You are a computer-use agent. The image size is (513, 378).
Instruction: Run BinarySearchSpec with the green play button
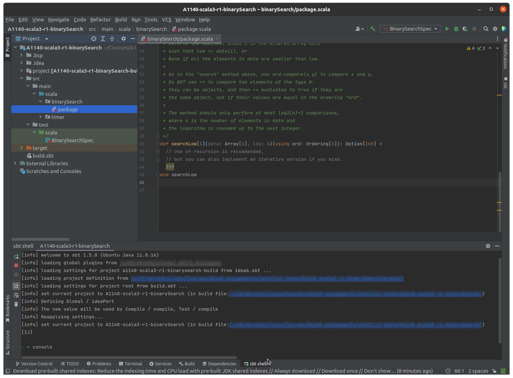(x=447, y=29)
